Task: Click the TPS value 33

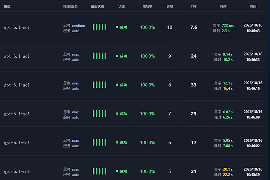Action: click(194, 85)
